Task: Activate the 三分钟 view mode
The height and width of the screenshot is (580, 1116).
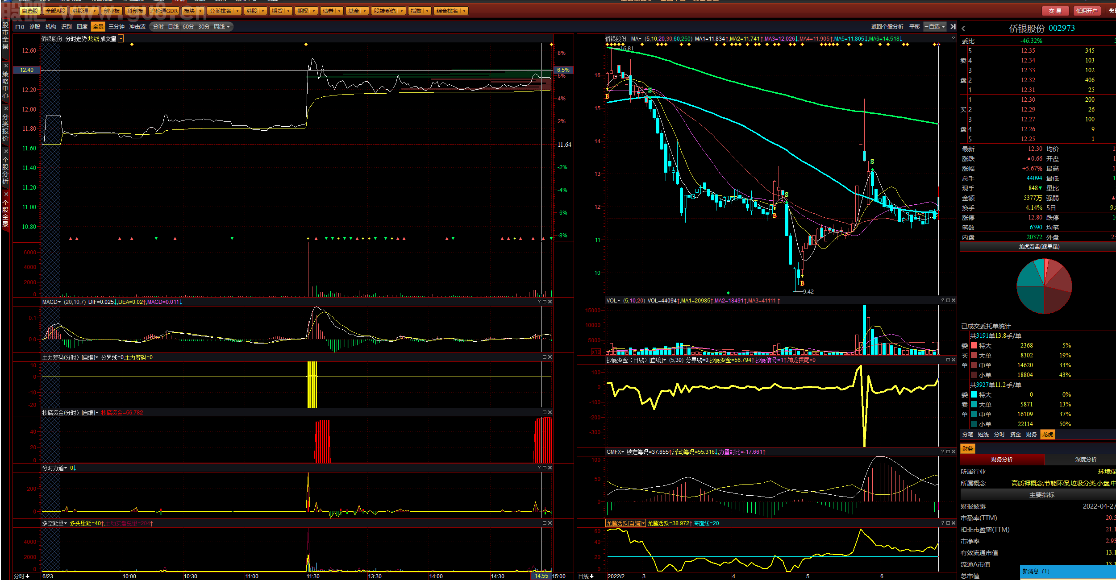Action: click(x=117, y=27)
